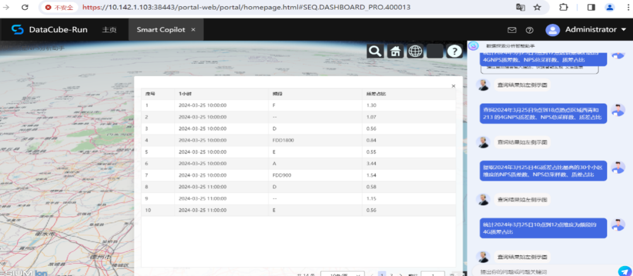Click the last 查询结果如左侧示图 reply
Viewport: 633px width, 276px height.
pyautogui.click(x=522, y=257)
